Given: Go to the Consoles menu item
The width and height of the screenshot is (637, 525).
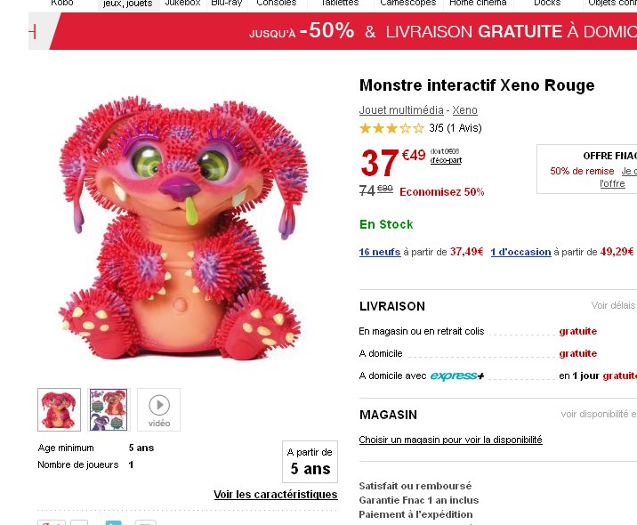Looking at the screenshot, I should tap(277, 4).
